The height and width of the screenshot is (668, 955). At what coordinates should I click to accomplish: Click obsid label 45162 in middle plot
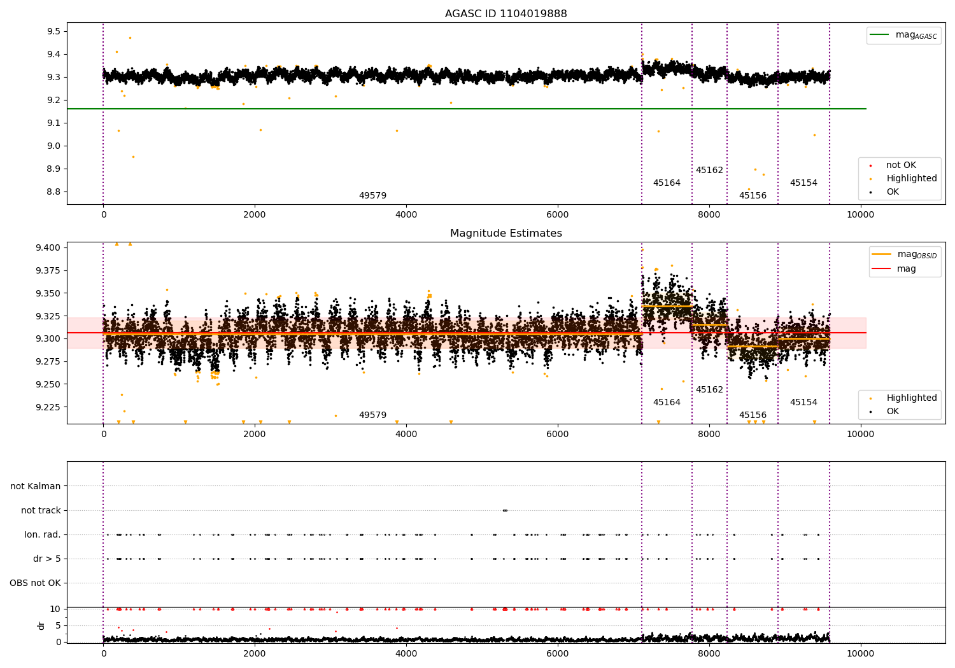[x=709, y=390]
